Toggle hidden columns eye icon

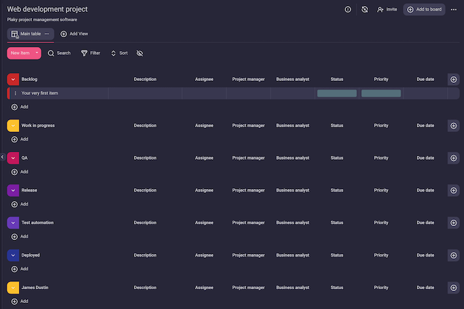tap(140, 53)
